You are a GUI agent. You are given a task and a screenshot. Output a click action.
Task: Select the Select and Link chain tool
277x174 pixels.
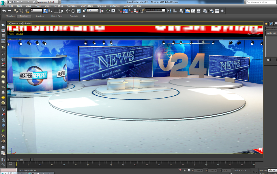tap(16, 11)
